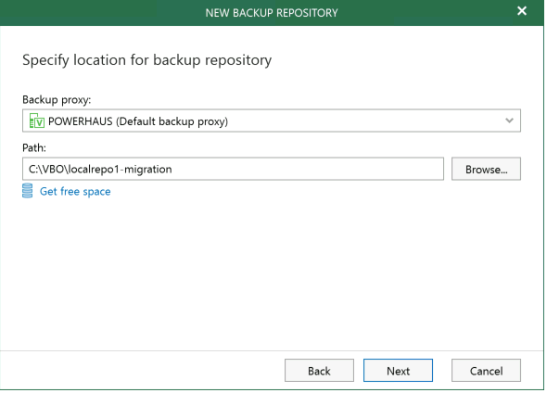Check available storage via Get free space
The width and height of the screenshot is (547, 393).
point(75,192)
